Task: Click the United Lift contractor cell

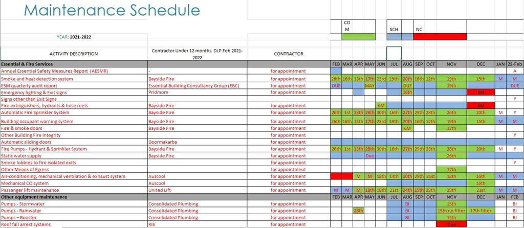Action: pos(197,190)
